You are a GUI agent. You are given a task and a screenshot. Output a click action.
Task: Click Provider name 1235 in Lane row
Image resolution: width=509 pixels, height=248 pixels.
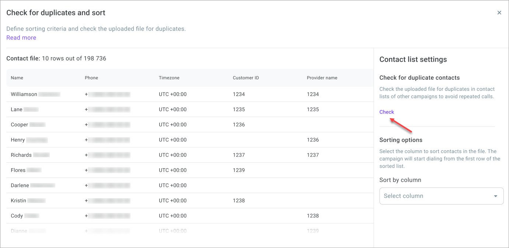pyautogui.click(x=313, y=110)
